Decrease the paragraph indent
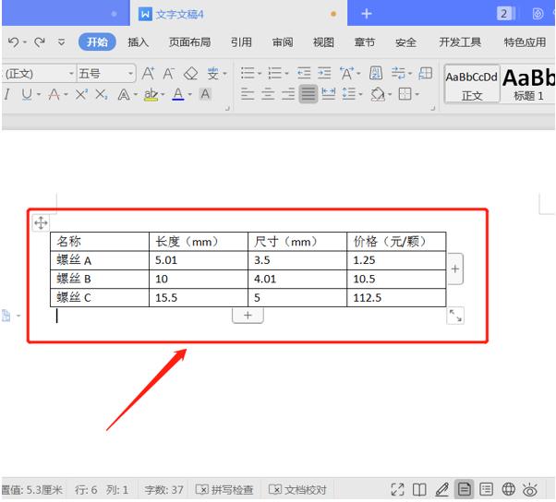 304,73
